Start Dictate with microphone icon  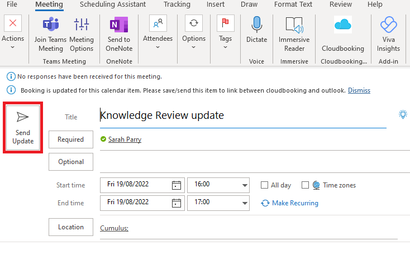tap(257, 25)
